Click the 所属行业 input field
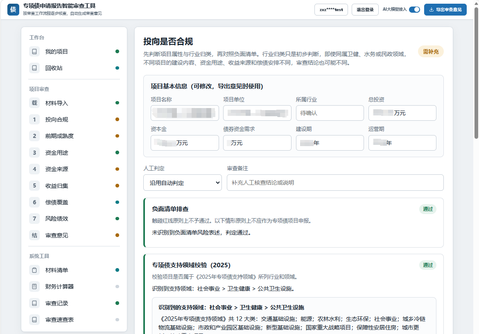Screen dimensions: 479x334 pyautogui.click(x=330, y=113)
